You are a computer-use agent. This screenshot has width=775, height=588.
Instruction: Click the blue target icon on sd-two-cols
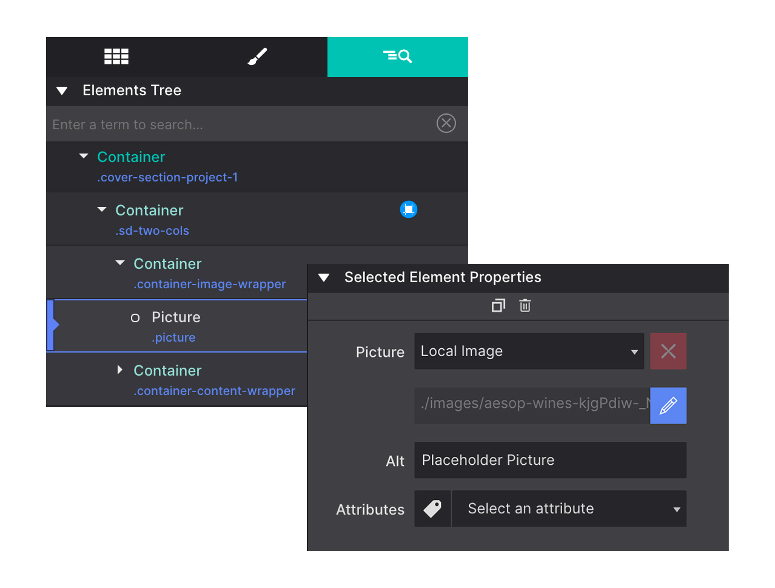(409, 209)
